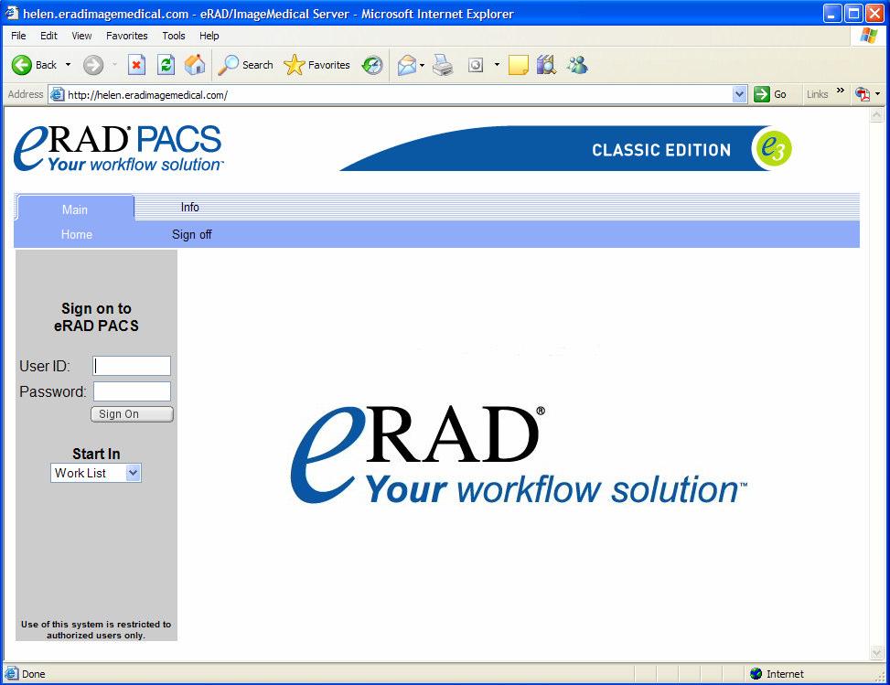Click the yellow note icon
890x685 pixels.
click(519, 65)
